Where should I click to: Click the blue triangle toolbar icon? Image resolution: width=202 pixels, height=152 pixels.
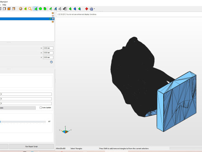pyautogui.click(x=75, y=9)
